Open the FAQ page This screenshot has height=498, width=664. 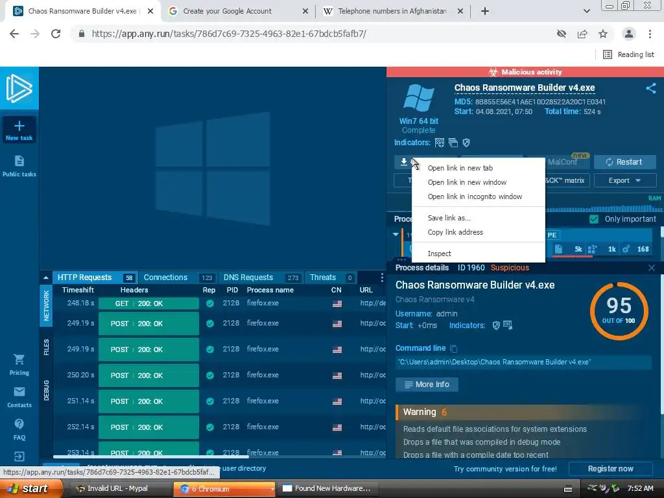coord(19,429)
